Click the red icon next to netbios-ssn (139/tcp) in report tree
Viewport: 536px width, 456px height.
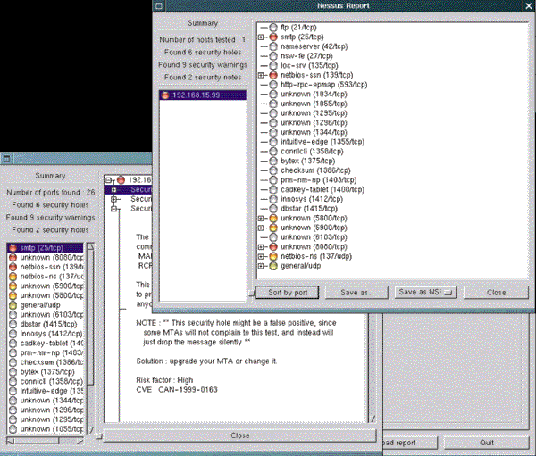[x=272, y=75]
